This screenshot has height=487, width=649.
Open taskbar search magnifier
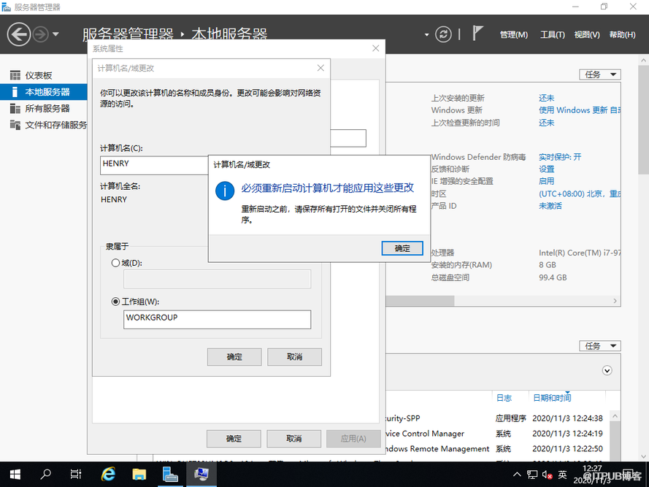[45, 474]
